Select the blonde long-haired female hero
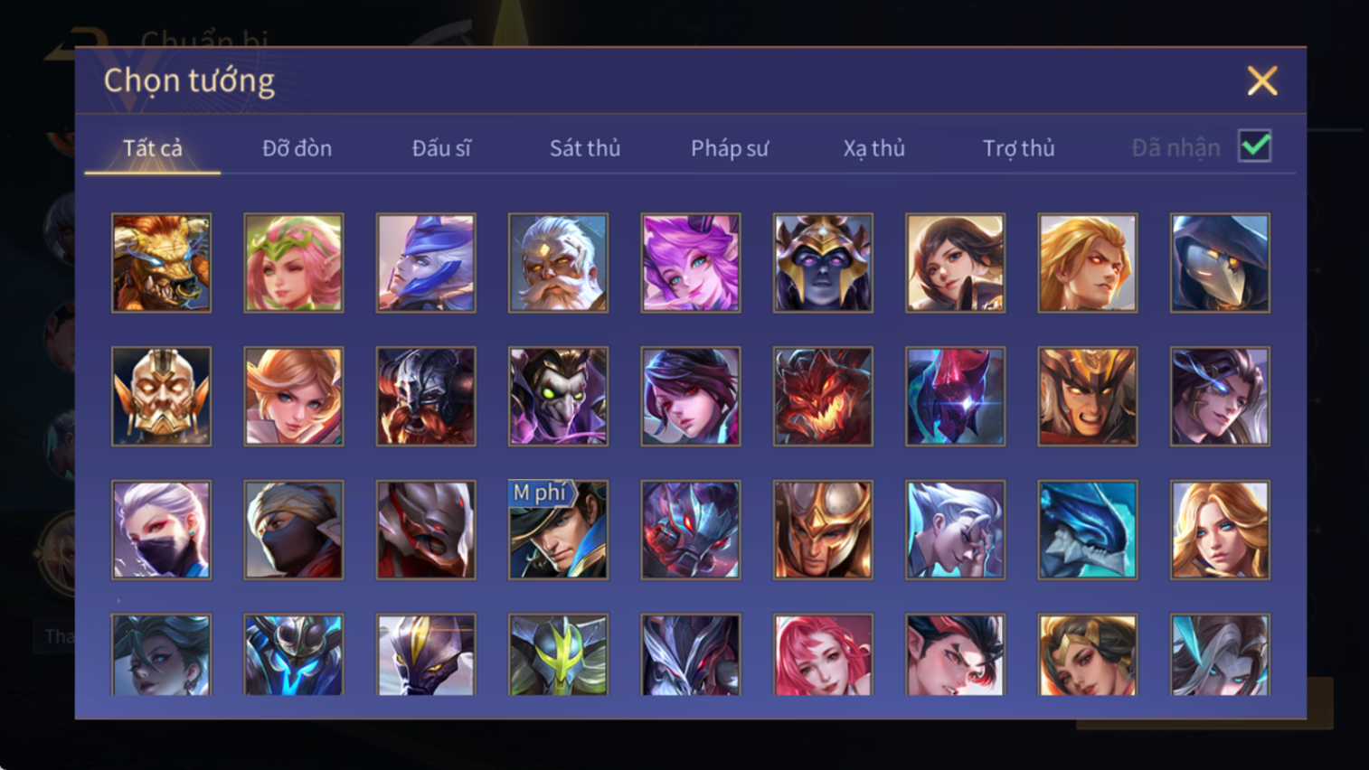The width and height of the screenshot is (1369, 770). (1220, 530)
